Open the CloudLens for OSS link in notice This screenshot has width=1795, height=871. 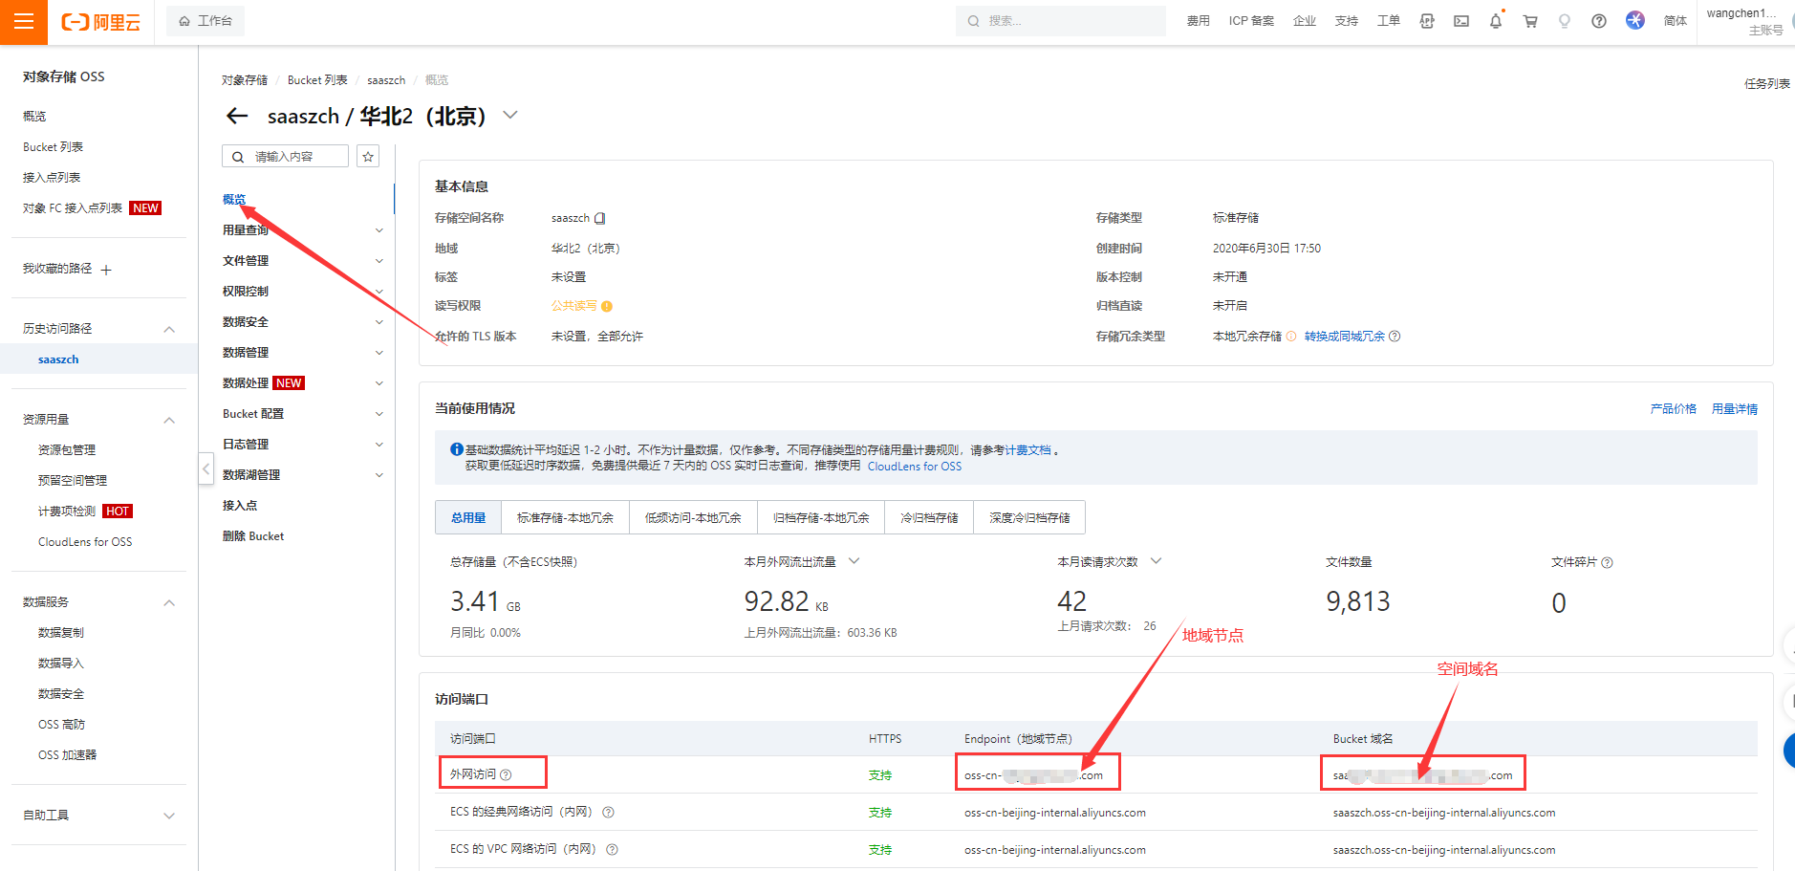click(914, 467)
